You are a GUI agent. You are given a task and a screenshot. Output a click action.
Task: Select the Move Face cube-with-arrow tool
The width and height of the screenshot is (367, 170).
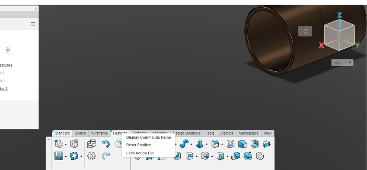(x=205, y=156)
